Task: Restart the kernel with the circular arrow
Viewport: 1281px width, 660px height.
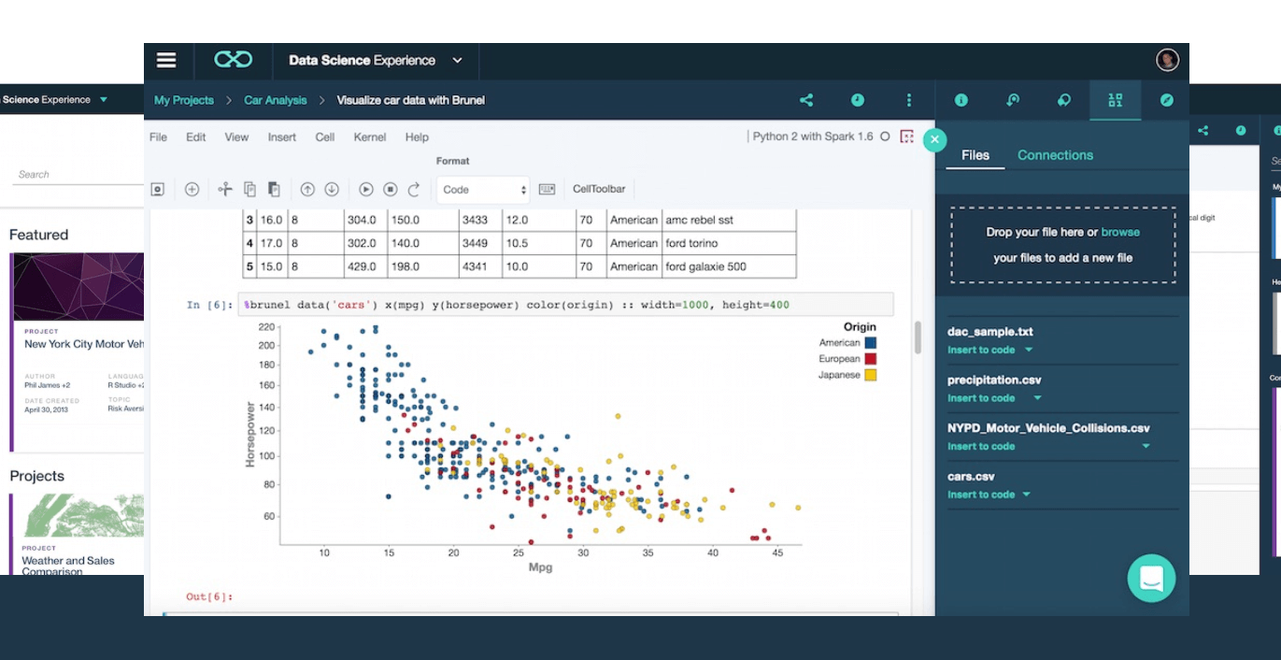Action: point(414,189)
